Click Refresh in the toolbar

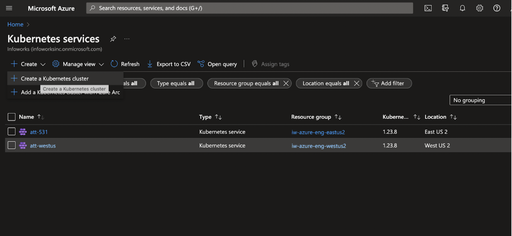click(x=125, y=64)
